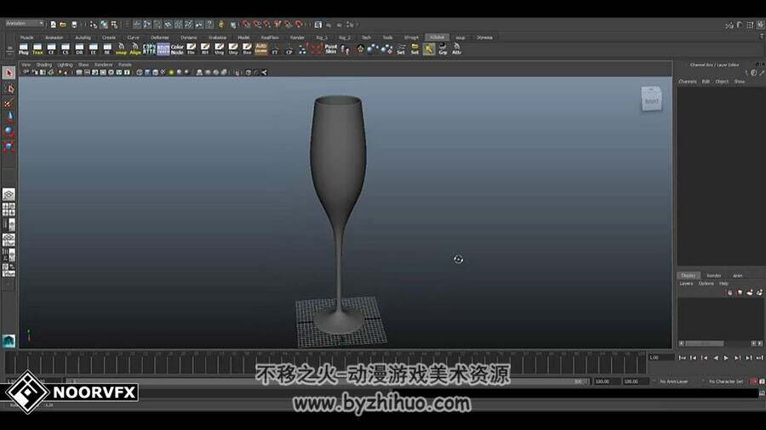Image resolution: width=766 pixels, height=430 pixels.
Task: Open the Render shelf tab
Action: 298,37
